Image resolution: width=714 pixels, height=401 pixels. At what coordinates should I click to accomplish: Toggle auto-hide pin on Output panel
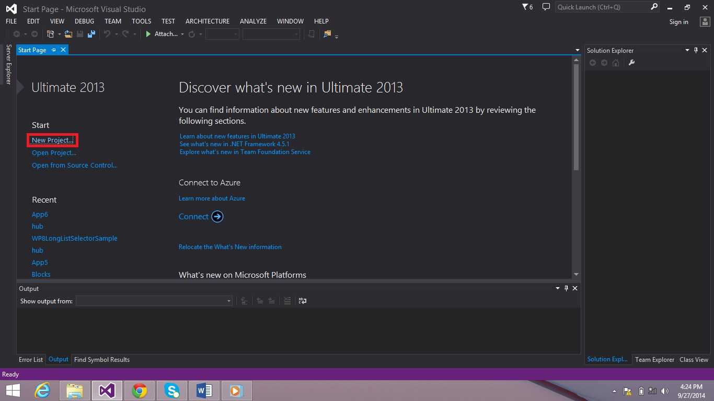566,288
